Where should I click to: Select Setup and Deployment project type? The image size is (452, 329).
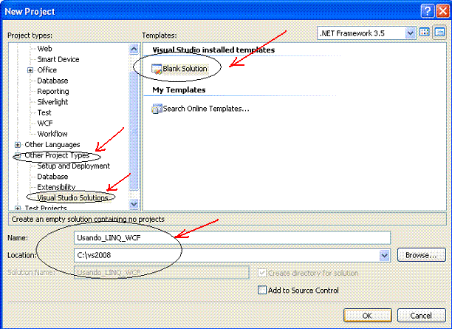point(73,166)
